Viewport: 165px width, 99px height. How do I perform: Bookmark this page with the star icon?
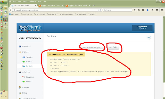pyautogui.click(x=135, y=10)
